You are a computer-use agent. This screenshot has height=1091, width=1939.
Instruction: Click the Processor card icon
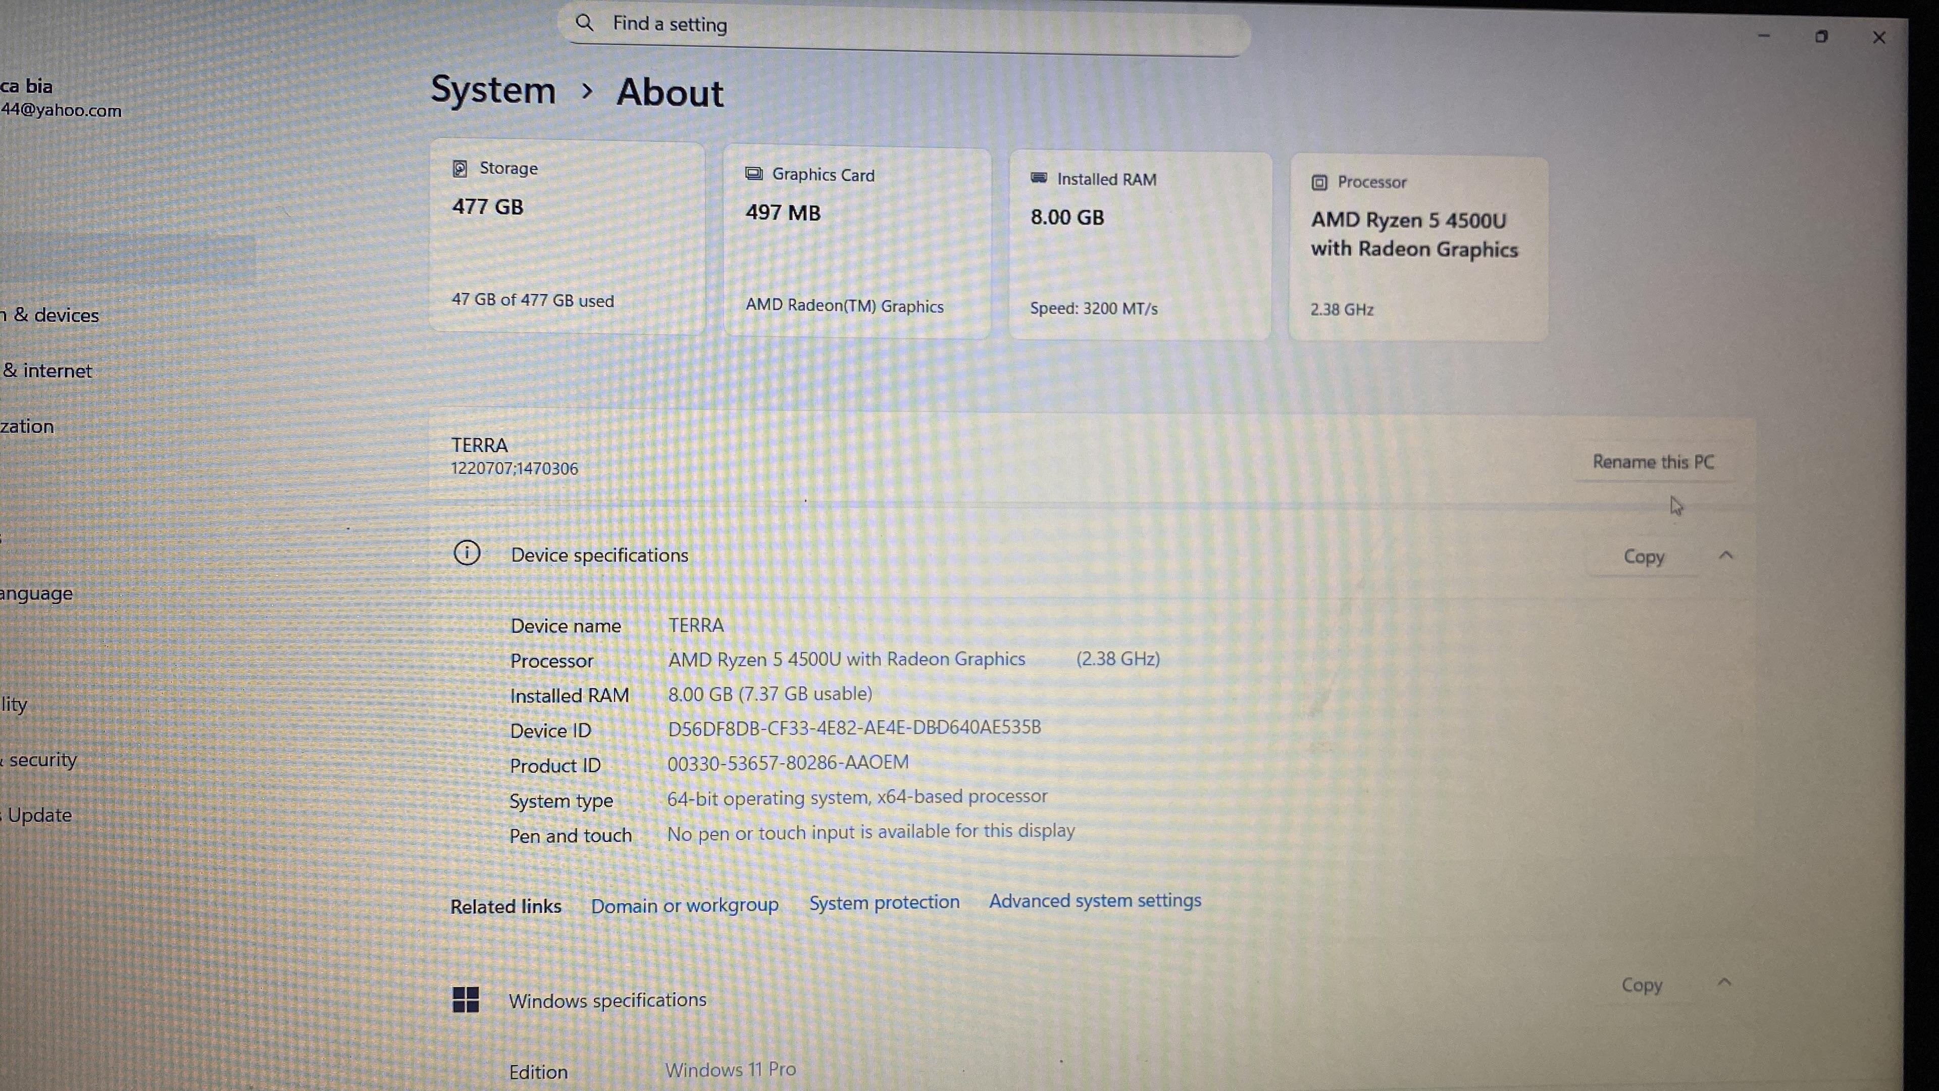[x=1319, y=182]
